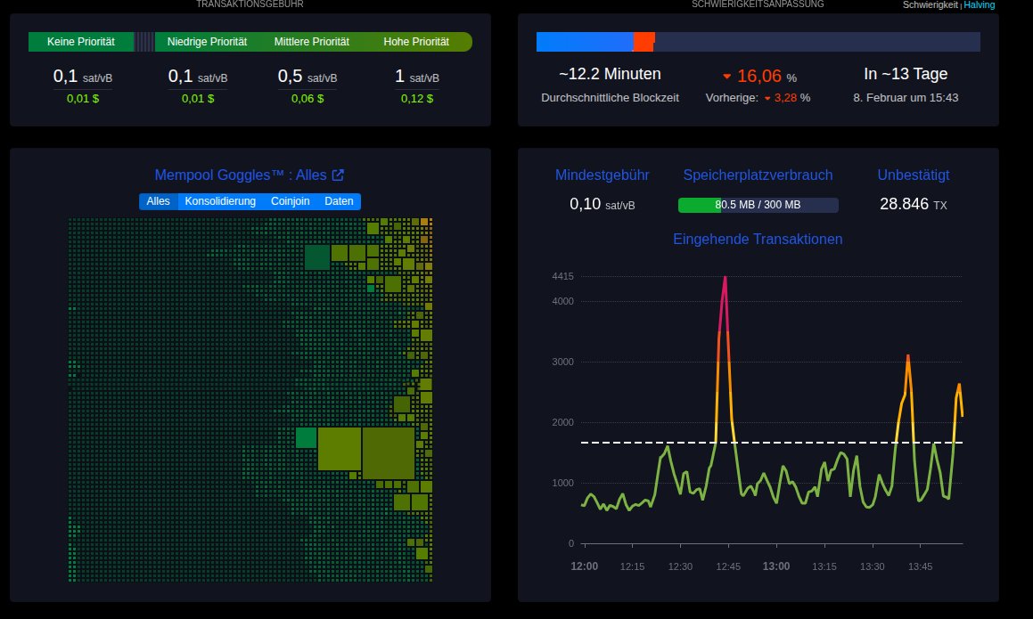Select the Alles filter tab
The height and width of the screenshot is (619, 1033).
coord(158,201)
